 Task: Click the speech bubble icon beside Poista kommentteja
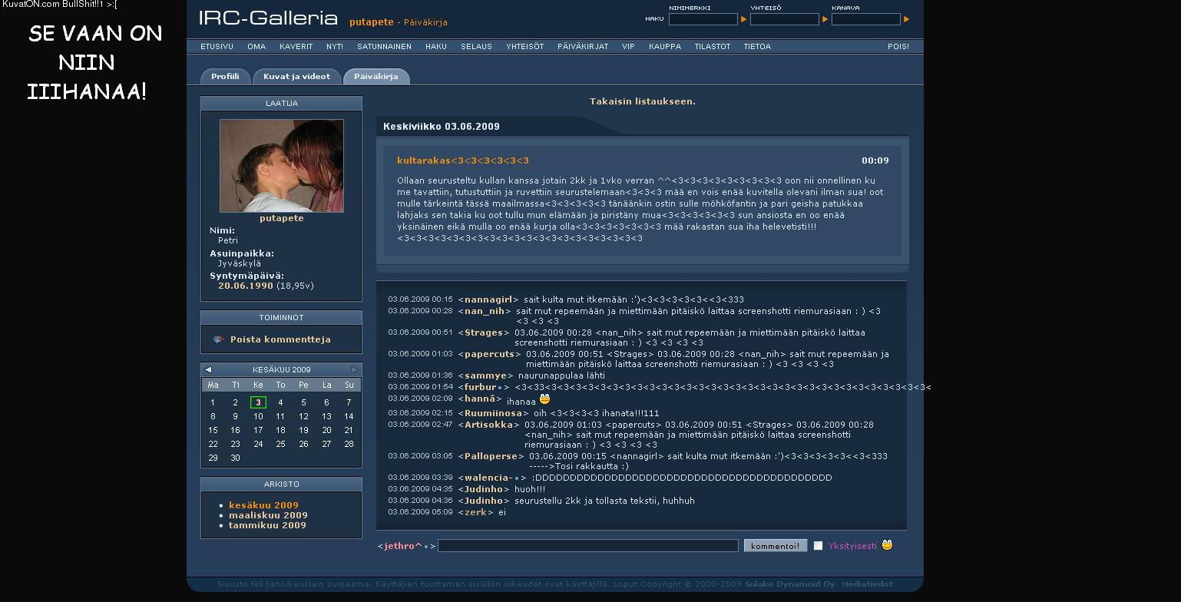(x=219, y=339)
